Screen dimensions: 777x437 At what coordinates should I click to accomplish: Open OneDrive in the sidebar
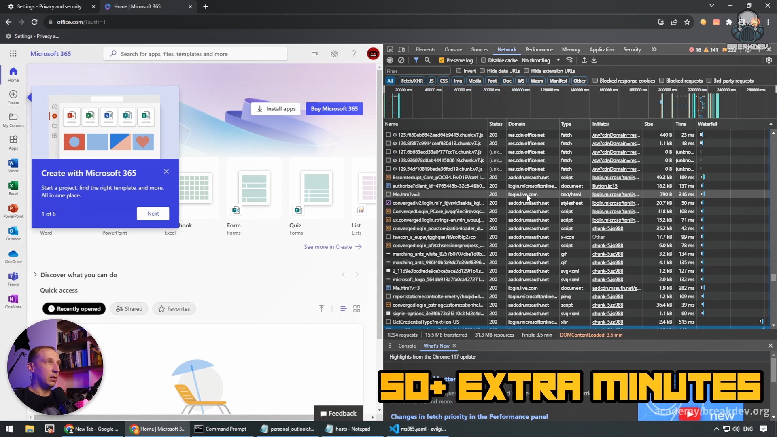pos(13,256)
